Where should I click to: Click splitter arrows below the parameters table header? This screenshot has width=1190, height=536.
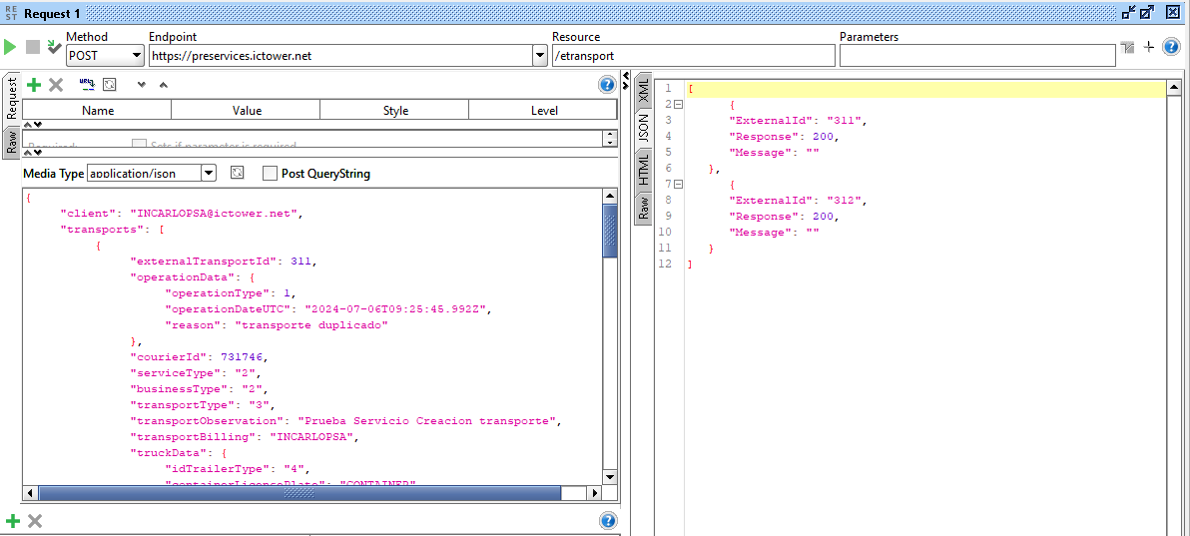coord(33,125)
